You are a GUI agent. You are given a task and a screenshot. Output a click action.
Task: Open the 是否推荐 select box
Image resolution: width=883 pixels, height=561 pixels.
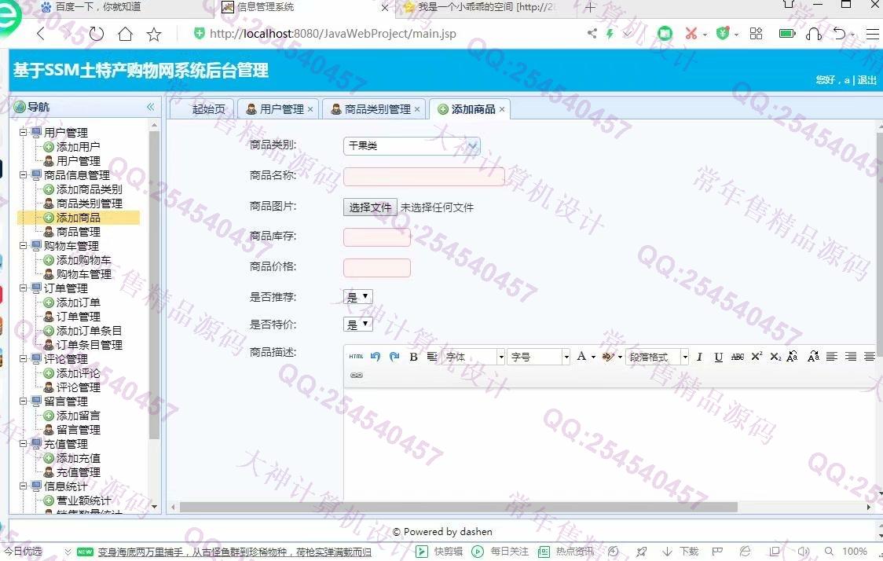point(358,297)
